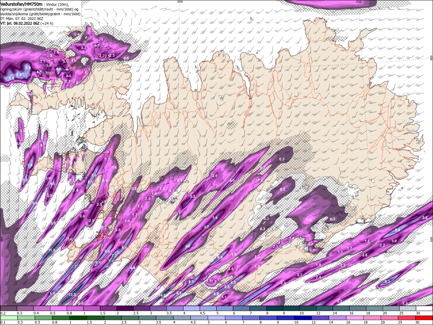Click the '0.2' label in the upper legend row
Screen dimensions: 433x325
click(x=3, y=313)
